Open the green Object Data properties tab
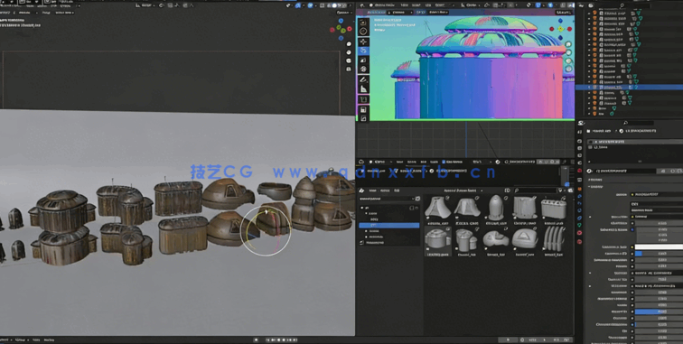Viewport: 683px width, 344px height. (579, 225)
